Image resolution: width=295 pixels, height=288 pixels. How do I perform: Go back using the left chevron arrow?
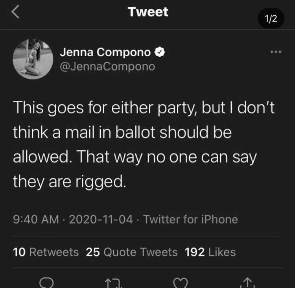point(15,12)
